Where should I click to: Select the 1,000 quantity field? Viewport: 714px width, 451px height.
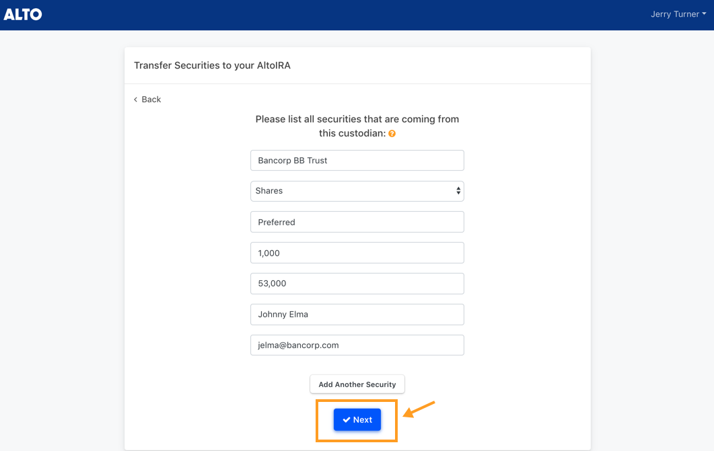click(357, 253)
